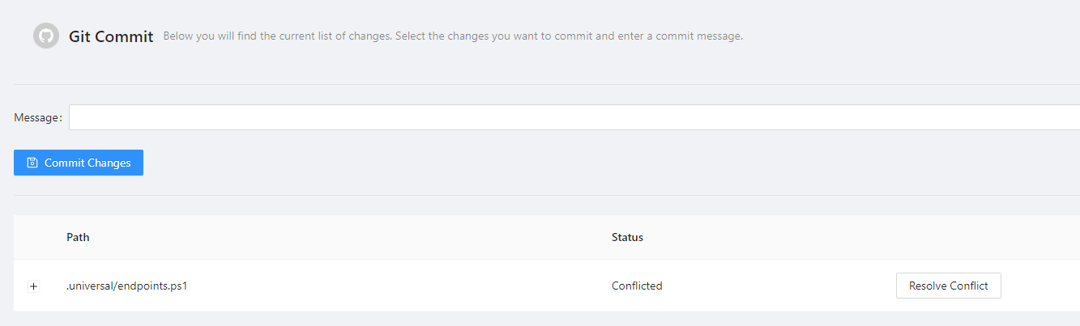Viewport: 1080px width, 326px height.
Task: Select the .universal/endpoints.ps1 file path
Action: [126, 286]
